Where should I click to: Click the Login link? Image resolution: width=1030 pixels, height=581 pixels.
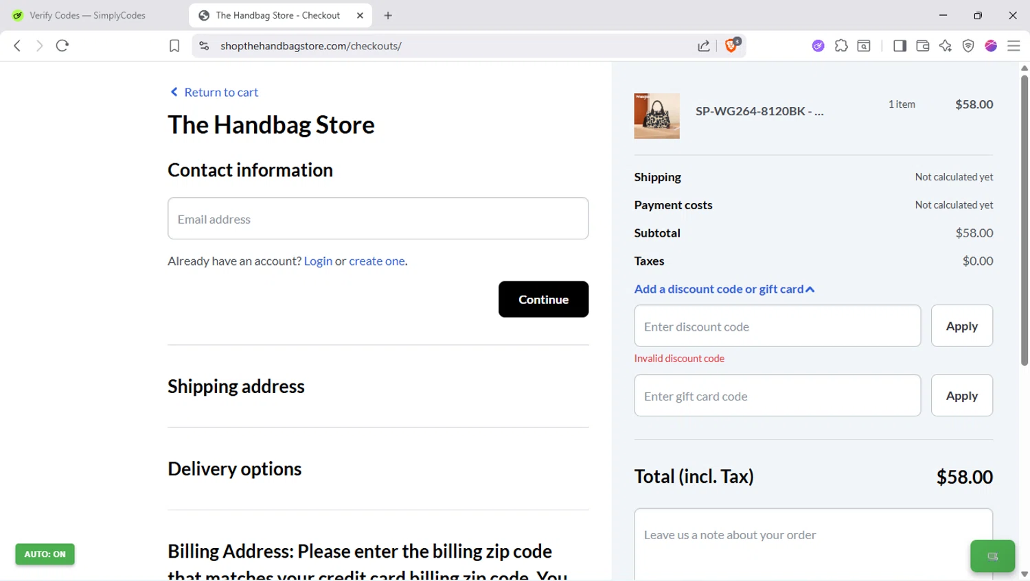point(318,261)
